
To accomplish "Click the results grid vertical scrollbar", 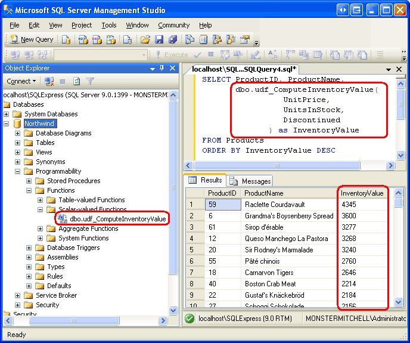I will (399, 251).
